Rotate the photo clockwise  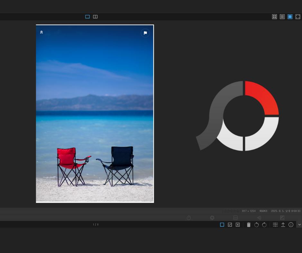click(x=264, y=225)
